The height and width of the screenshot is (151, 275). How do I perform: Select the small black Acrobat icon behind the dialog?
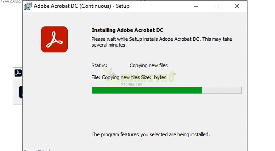18,73
